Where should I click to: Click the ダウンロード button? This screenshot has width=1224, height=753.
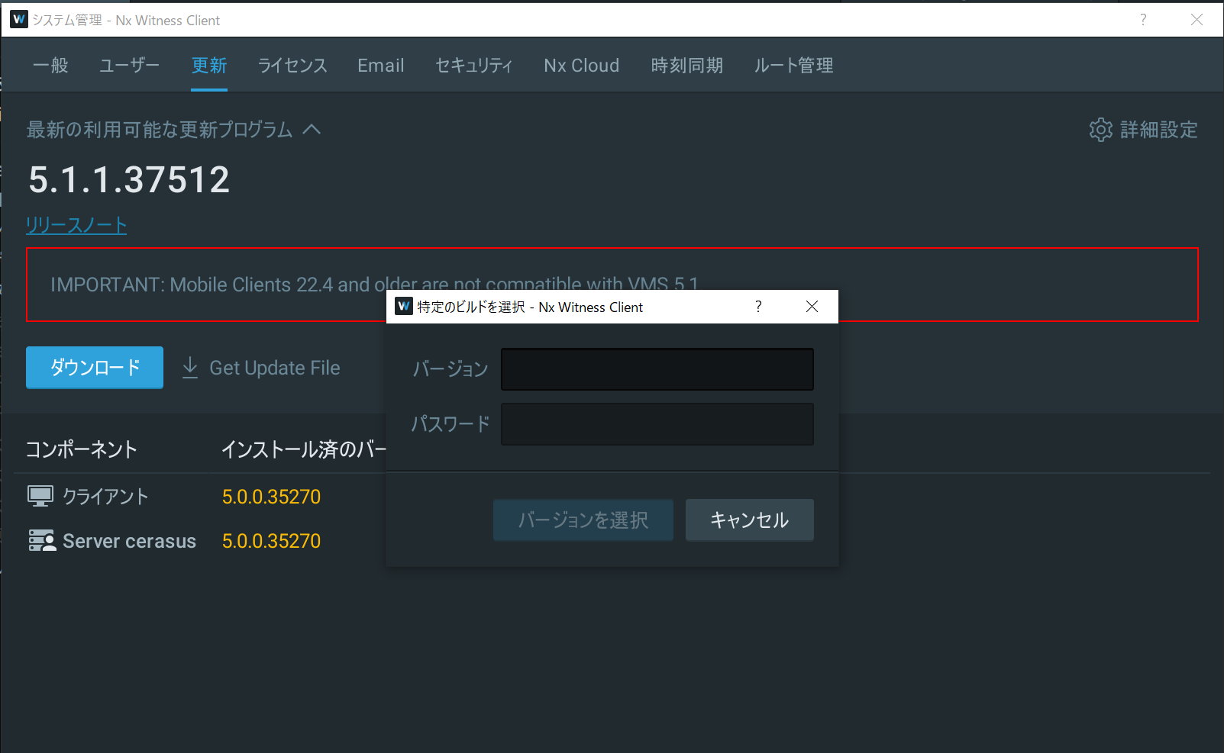click(95, 368)
